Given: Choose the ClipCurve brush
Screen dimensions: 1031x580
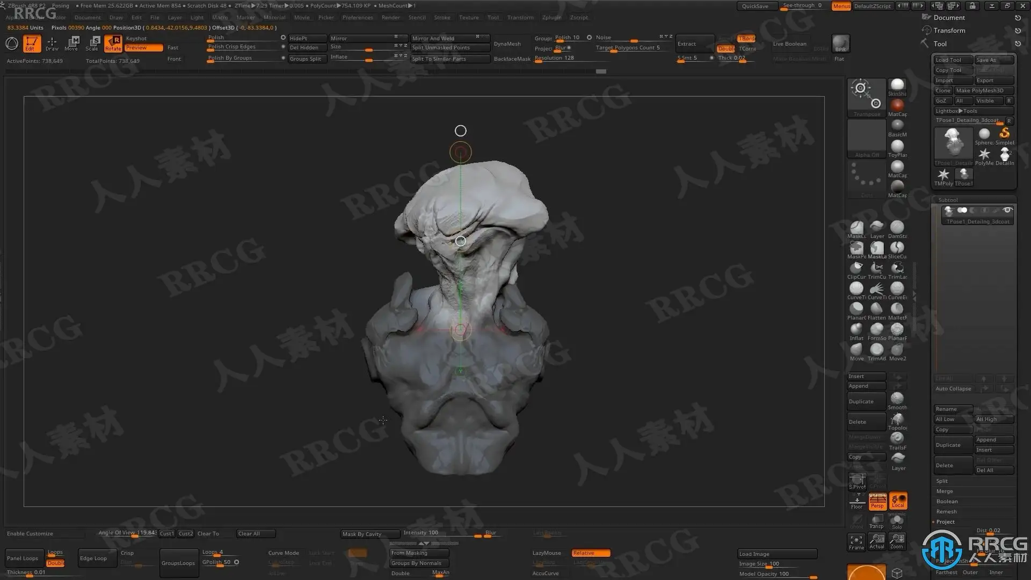Looking at the screenshot, I should click(856, 269).
